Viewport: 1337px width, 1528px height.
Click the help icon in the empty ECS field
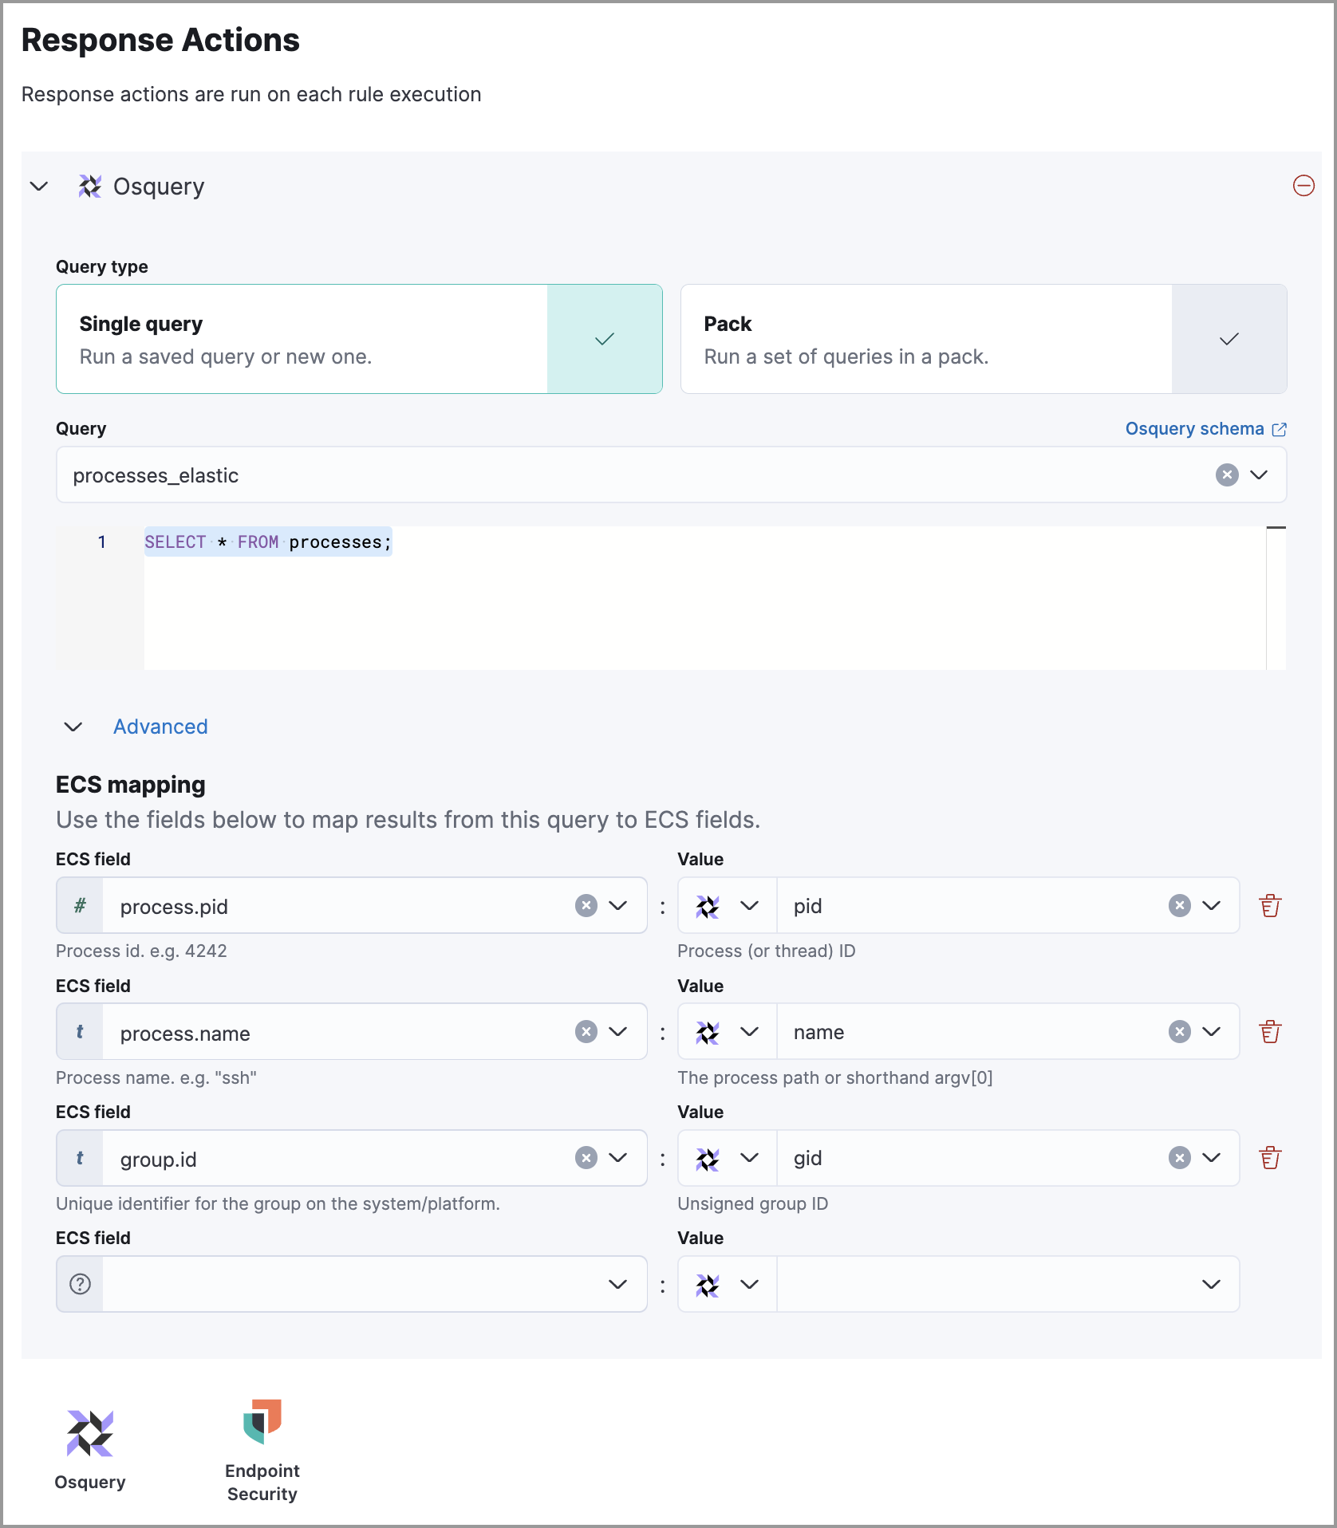click(x=79, y=1283)
